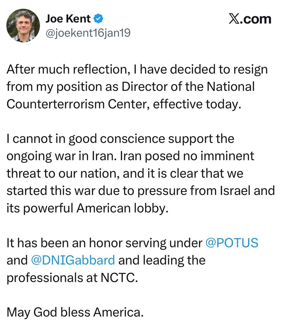Visit the @joekent16jan19 handle
The width and height of the screenshot is (285, 330).
[88, 33]
